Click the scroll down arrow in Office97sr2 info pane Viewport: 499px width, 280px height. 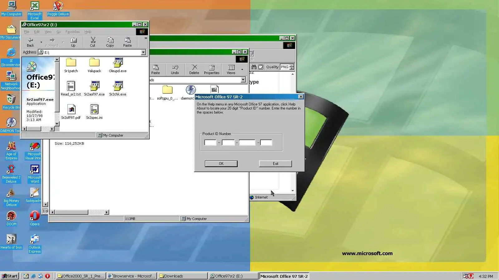[57, 124]
